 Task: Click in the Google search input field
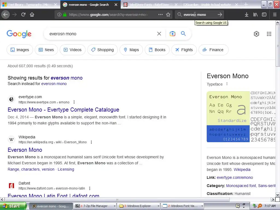(x=102, y=34)
